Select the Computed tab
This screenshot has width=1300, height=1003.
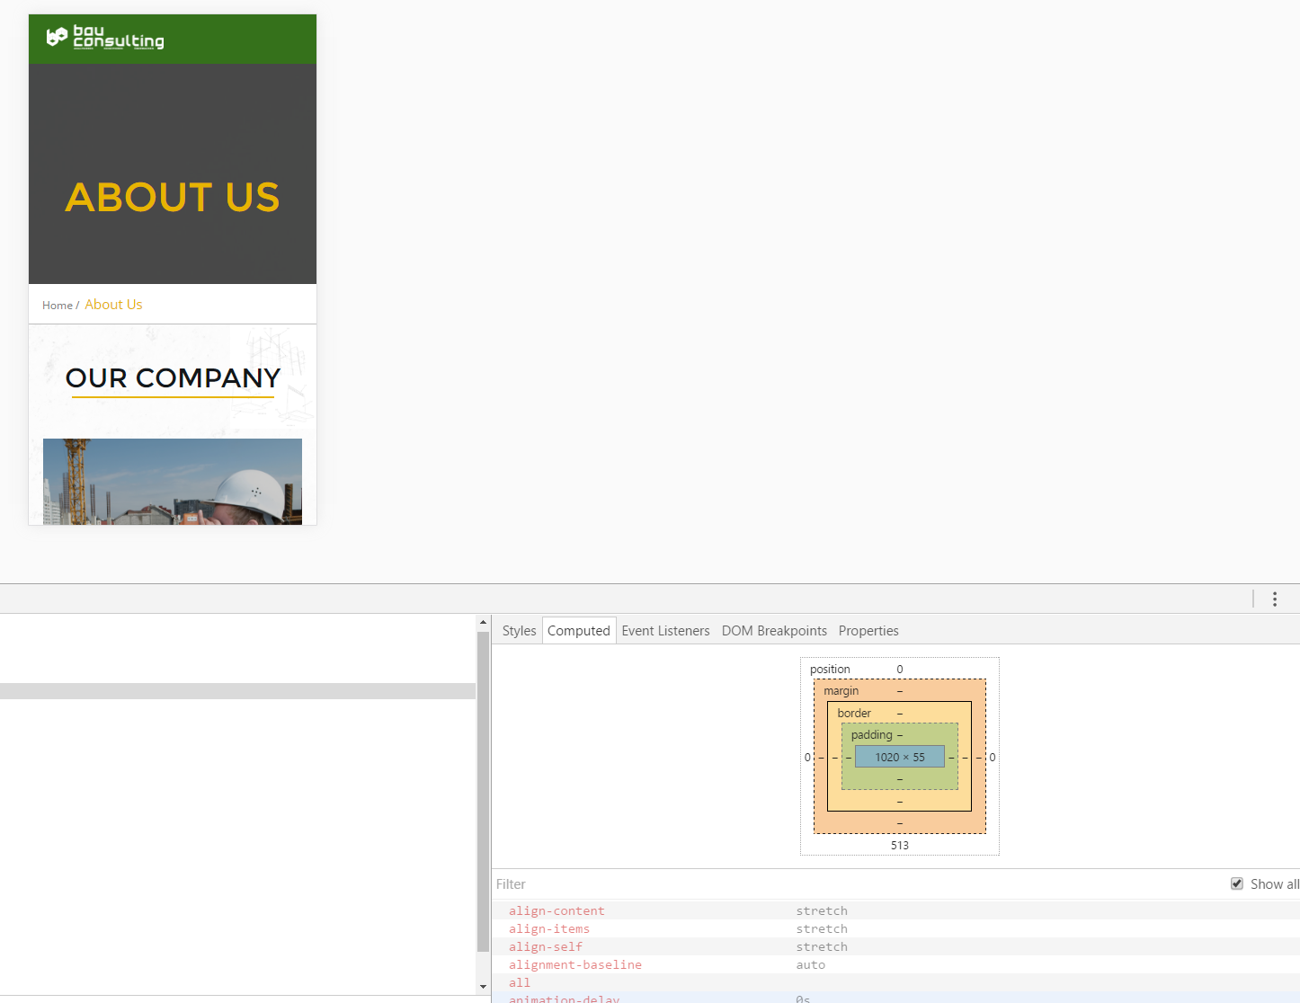579,631
